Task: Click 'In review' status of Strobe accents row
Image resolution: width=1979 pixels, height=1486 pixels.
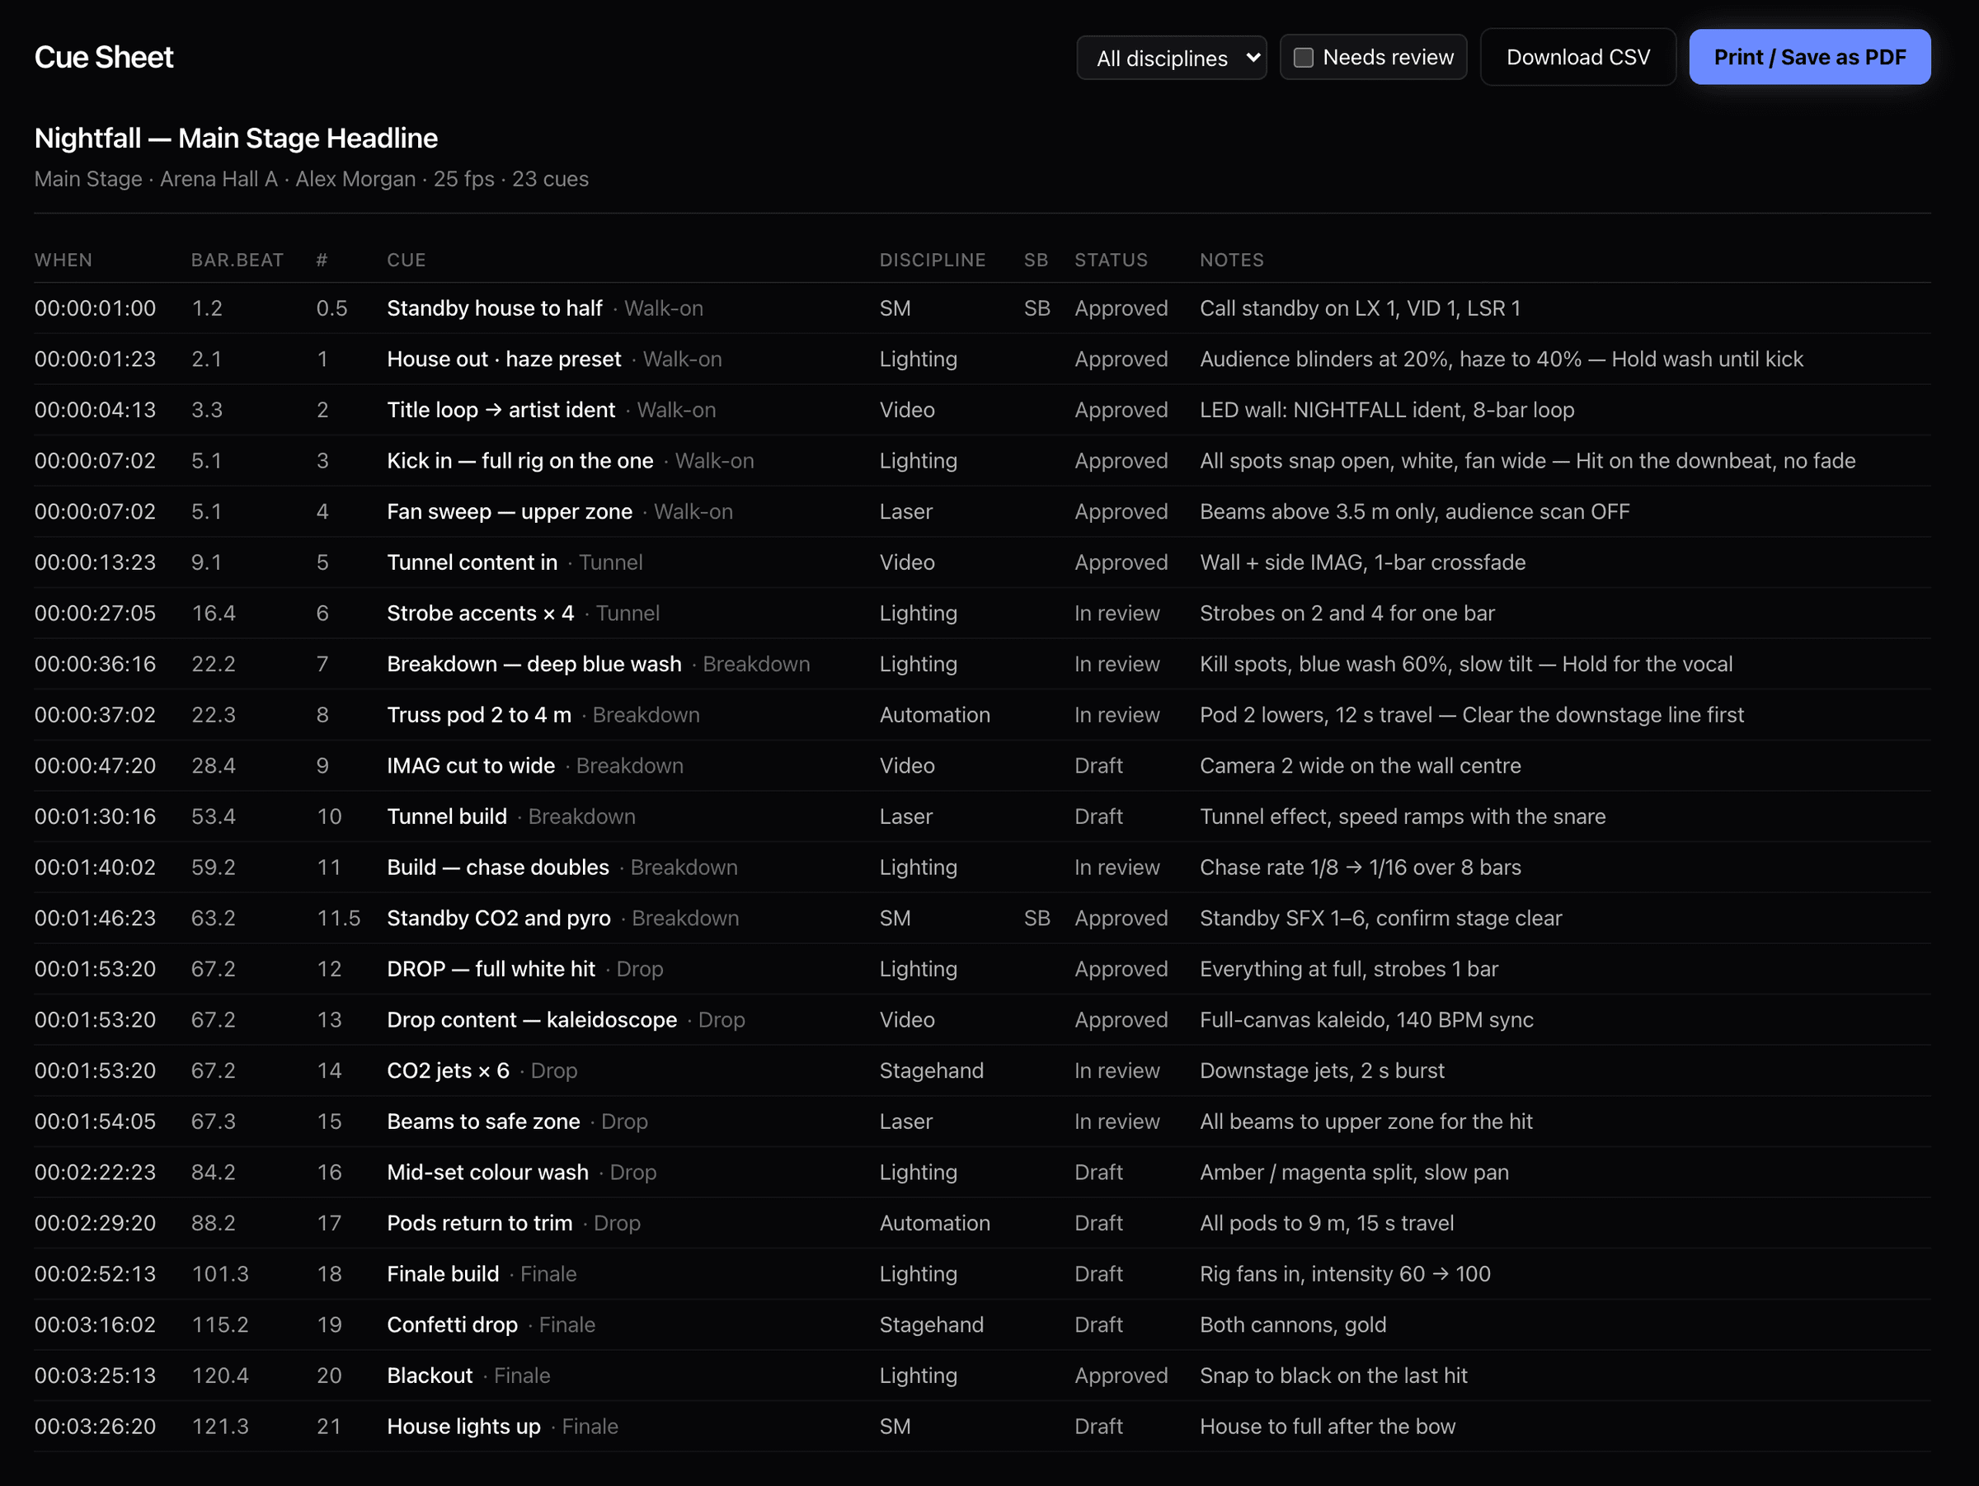Action: 1116,613
